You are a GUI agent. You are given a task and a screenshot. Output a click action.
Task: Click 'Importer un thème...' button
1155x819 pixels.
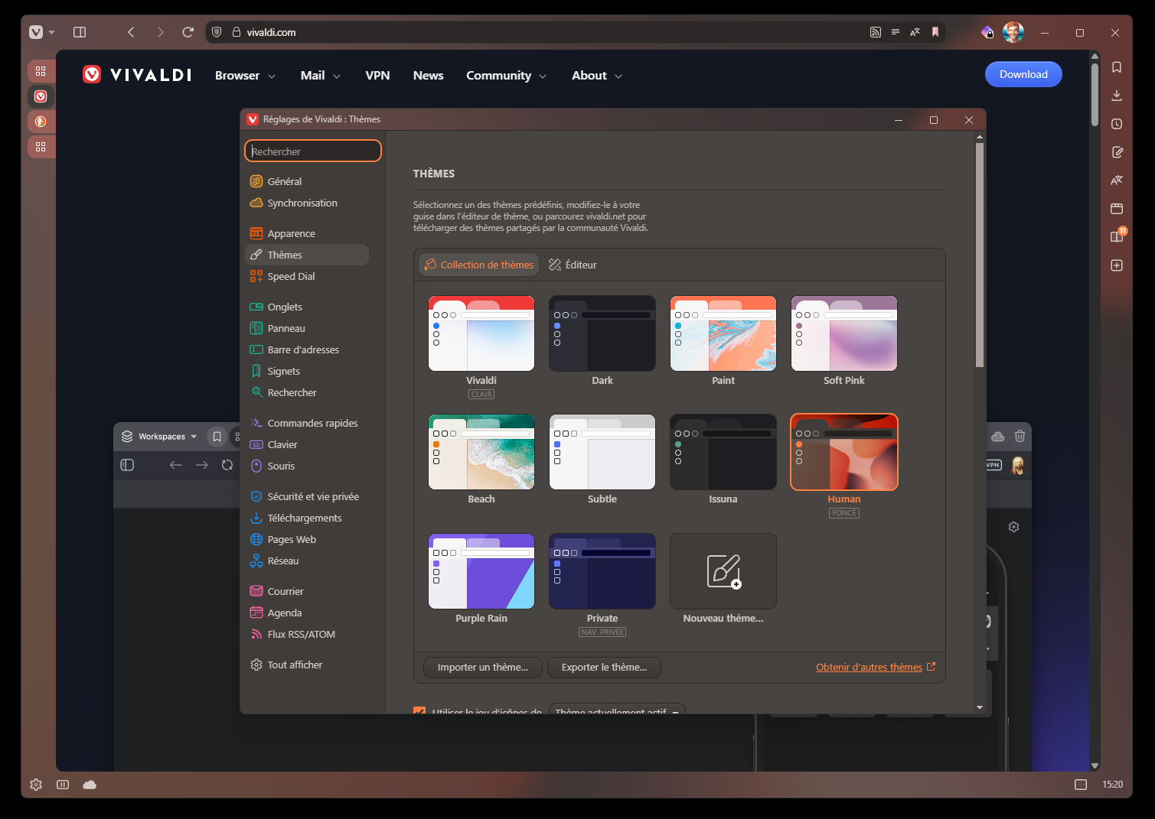(482, 667)
